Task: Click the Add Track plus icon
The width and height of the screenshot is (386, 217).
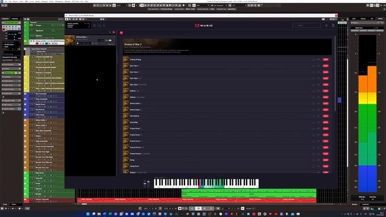Action: pyautogui.click(x=25, y=19)
